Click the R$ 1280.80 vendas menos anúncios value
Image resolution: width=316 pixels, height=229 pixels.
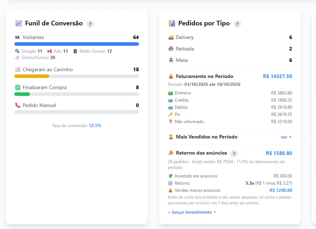281,190
